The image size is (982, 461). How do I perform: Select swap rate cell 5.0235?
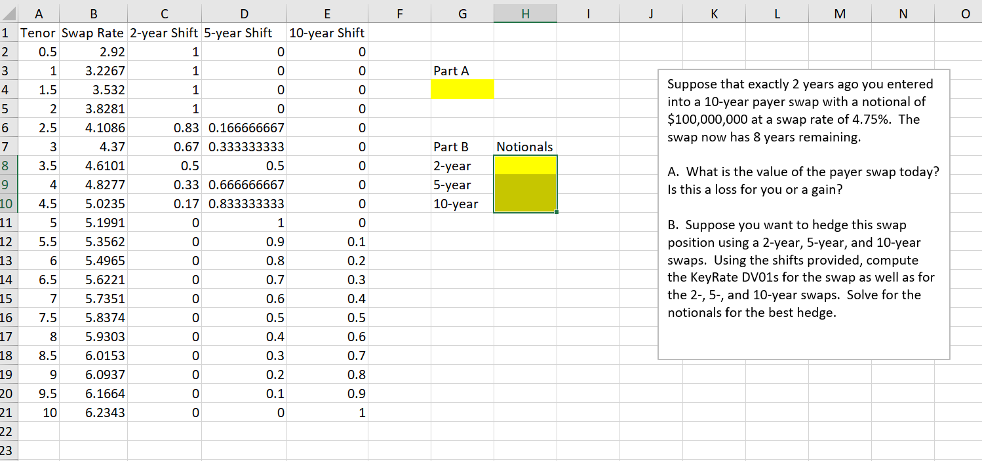(x=94, y=204)
